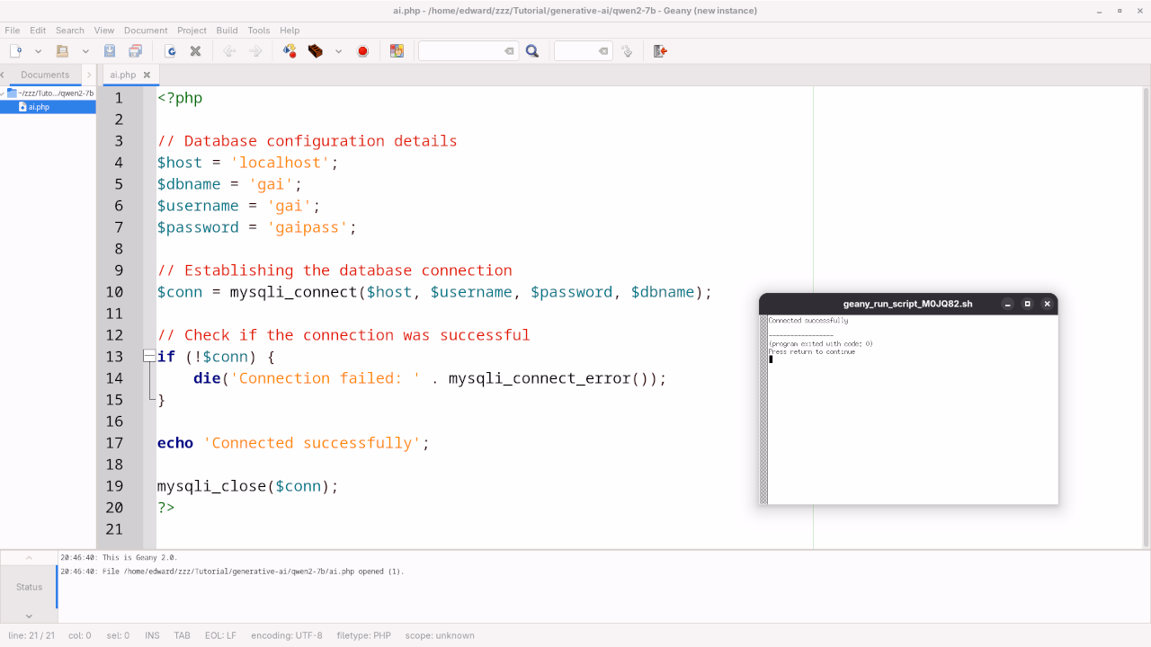Select the ai.php editor tab
Image resolution: width=1151 pixels, height=647 pixels.
click(x=122, y=75)
